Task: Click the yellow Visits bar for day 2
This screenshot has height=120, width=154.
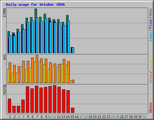Action: point(13,78)
